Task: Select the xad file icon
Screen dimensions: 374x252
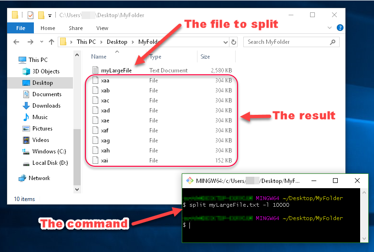Action: 95,111
